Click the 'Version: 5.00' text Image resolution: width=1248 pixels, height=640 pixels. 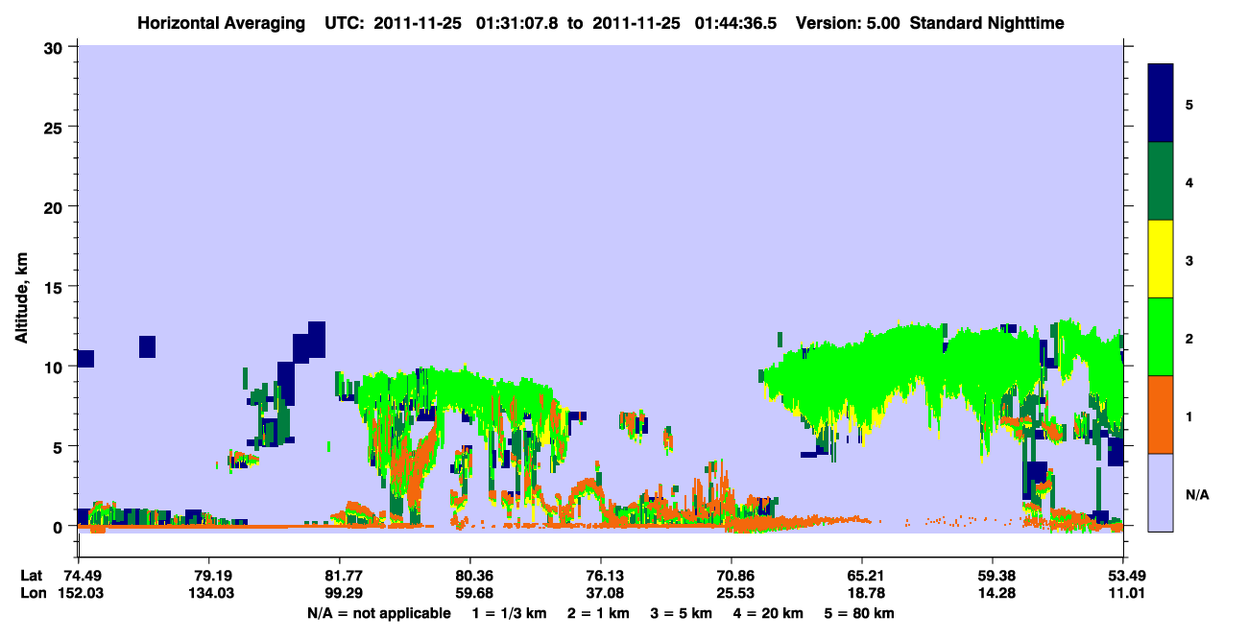click(848, 22)
